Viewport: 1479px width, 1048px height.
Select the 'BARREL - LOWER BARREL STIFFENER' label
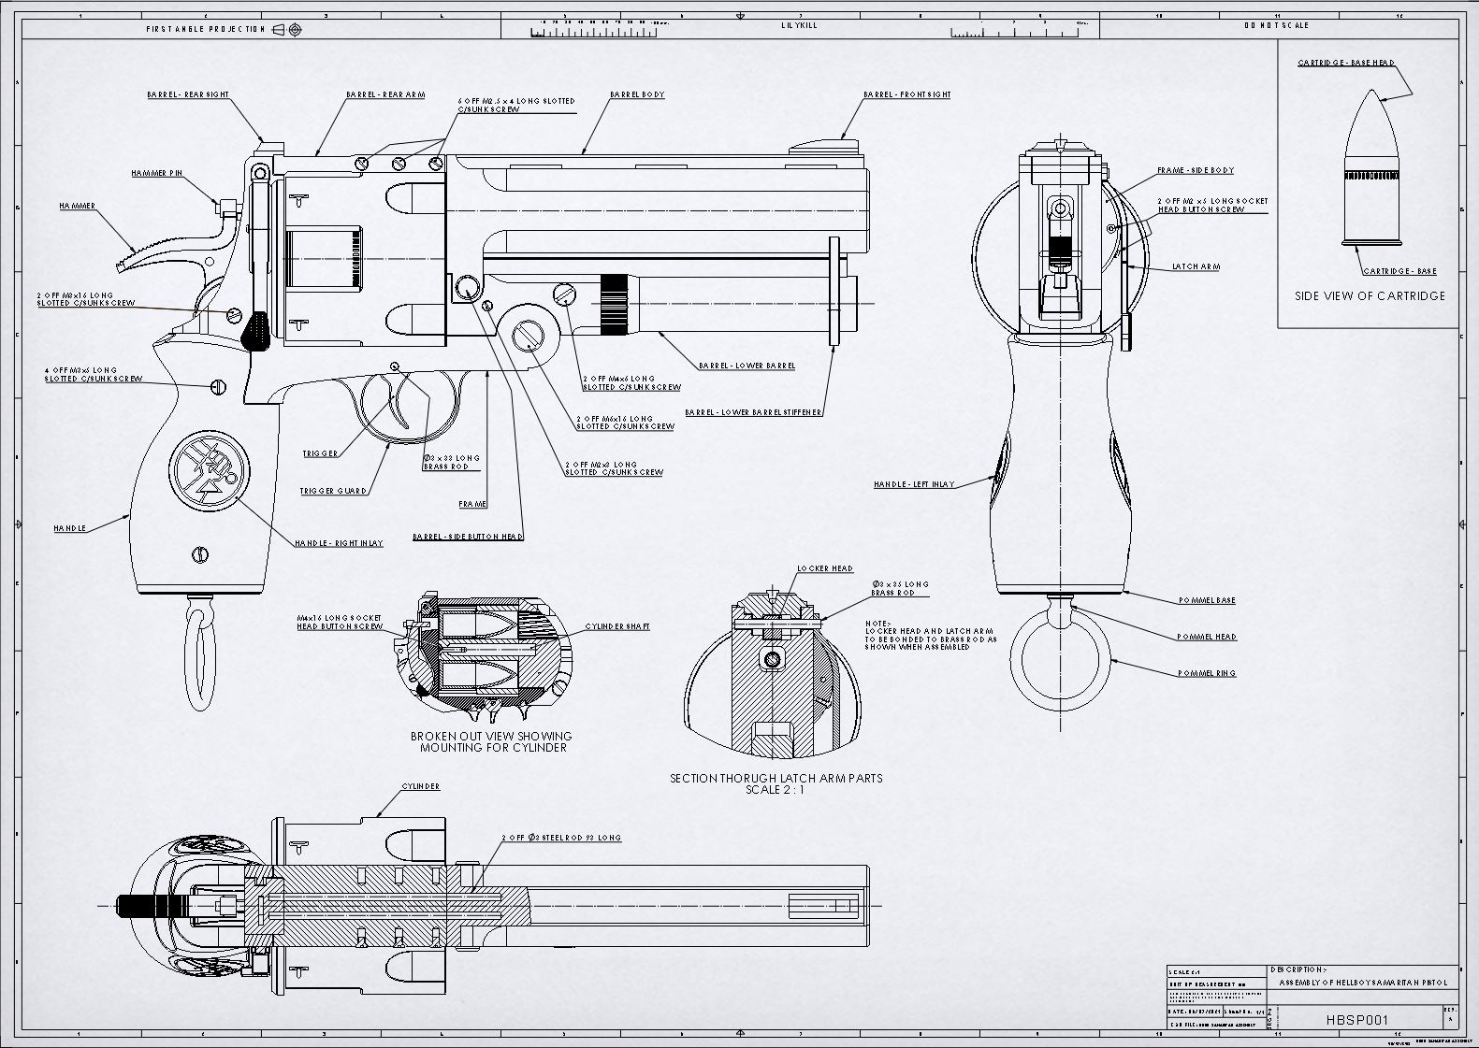(x=753, y=412)
